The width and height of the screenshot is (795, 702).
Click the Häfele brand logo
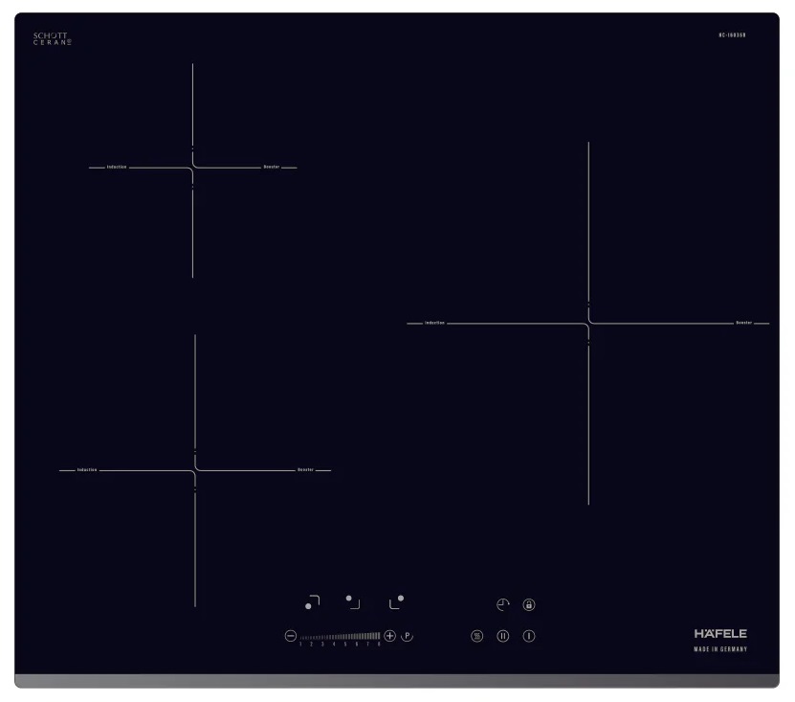coord(719,634)
